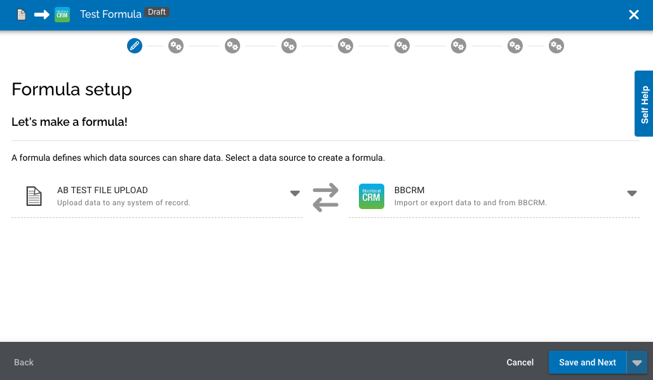Viewport: 653px width, 380px height.
Task: Click the Back button
Action: [x=24, y=362]
